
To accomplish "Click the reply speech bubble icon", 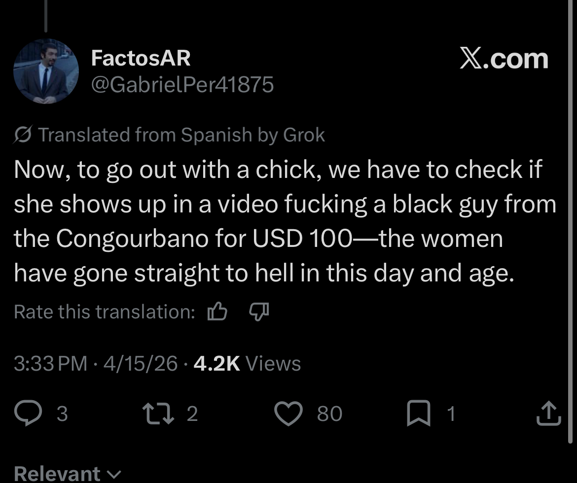I will (x=28, y=413).
